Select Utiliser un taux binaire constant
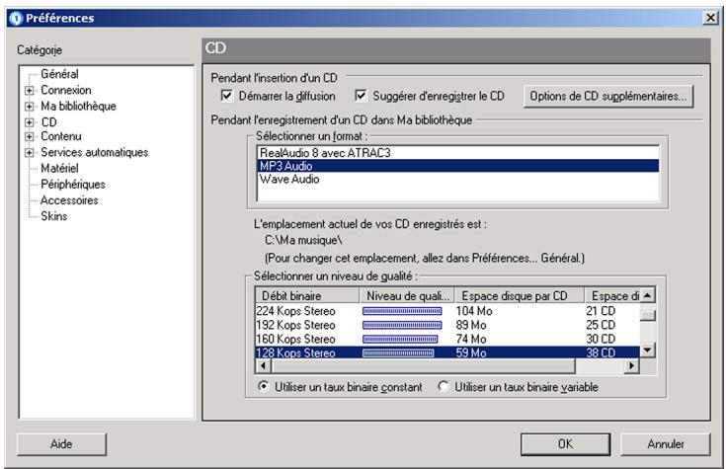 click(x=262, y=386)
